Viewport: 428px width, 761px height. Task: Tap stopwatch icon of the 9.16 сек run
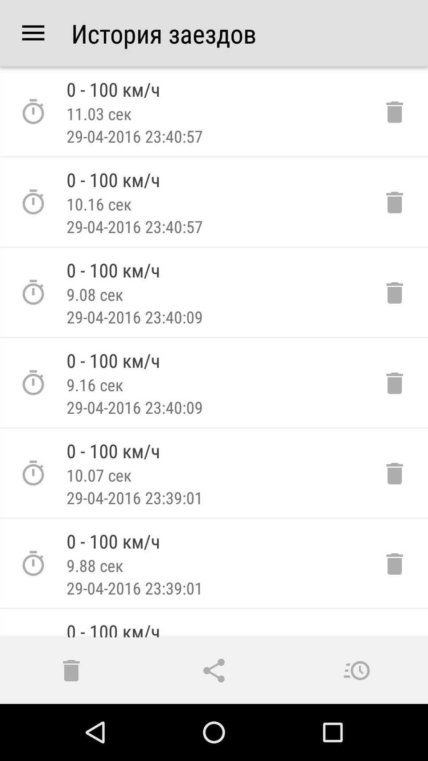point(33,382)
